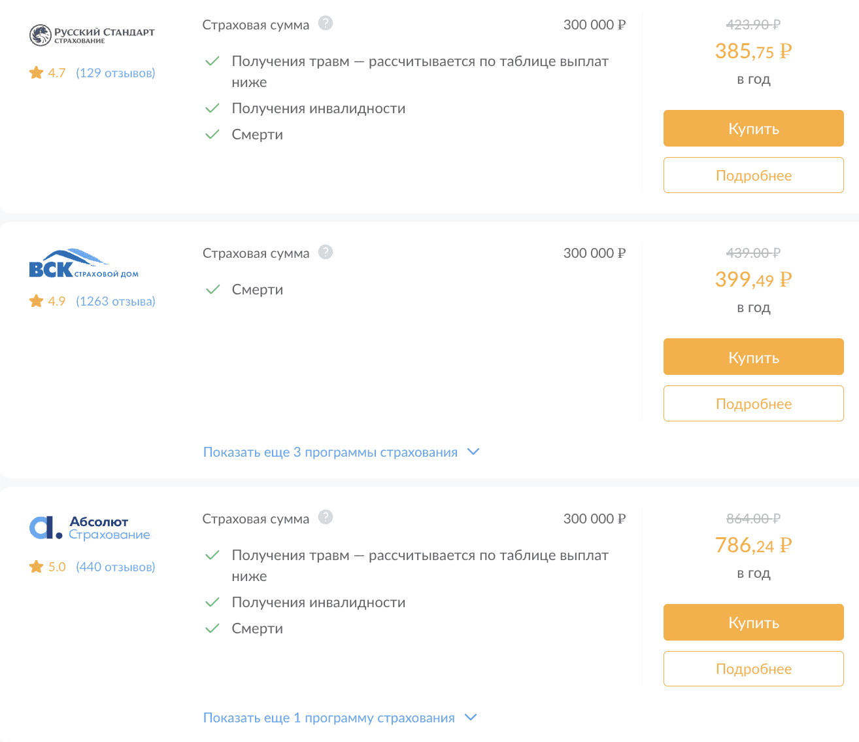Click the ВСК Страховой Дом logo

pyautogui.click(x=84, y=264)
